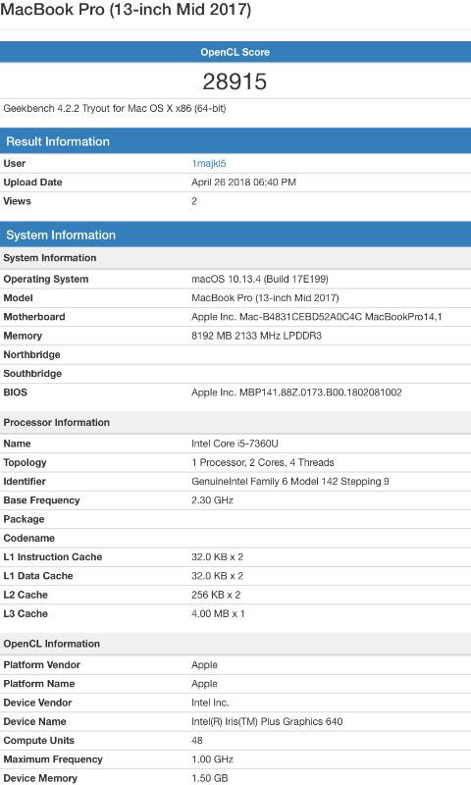The height and width of the screenshot is (785, 471).
Task: Select Device Vendor value Intel Inc.
Action: pyautogui.click(x=210, y=703)
